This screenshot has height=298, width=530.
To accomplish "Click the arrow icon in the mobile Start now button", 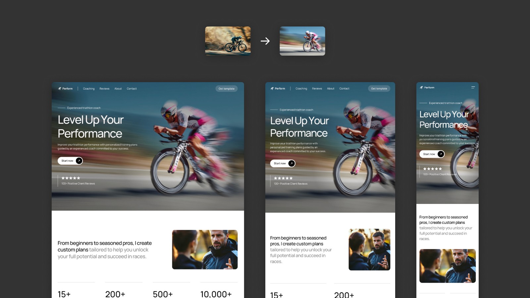I will (x=441, y=154).
